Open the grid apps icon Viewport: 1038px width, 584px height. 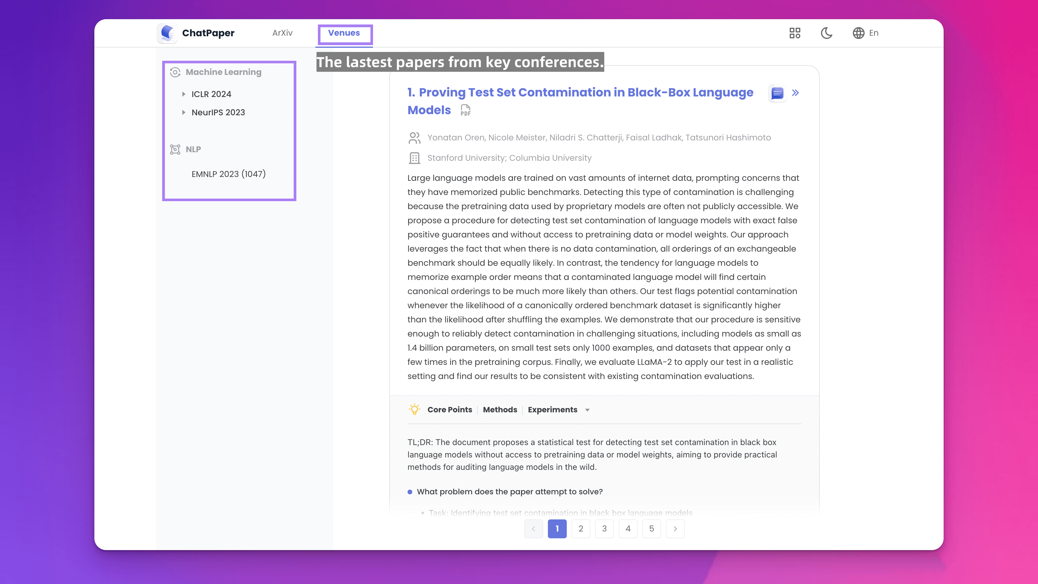point(795,33)
